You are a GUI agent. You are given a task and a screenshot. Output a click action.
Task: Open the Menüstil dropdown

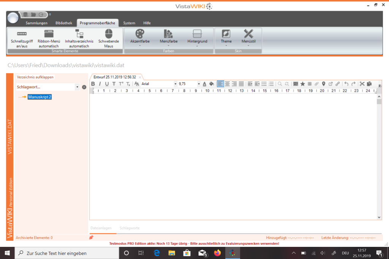tap(248, 38)
